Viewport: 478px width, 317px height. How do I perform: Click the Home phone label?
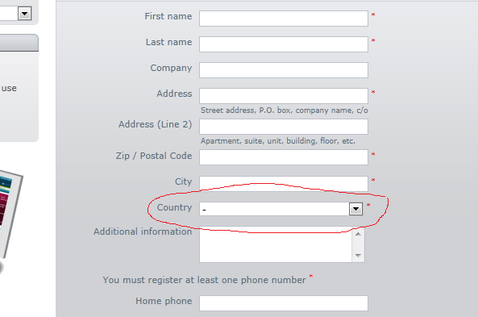[164, 301]
